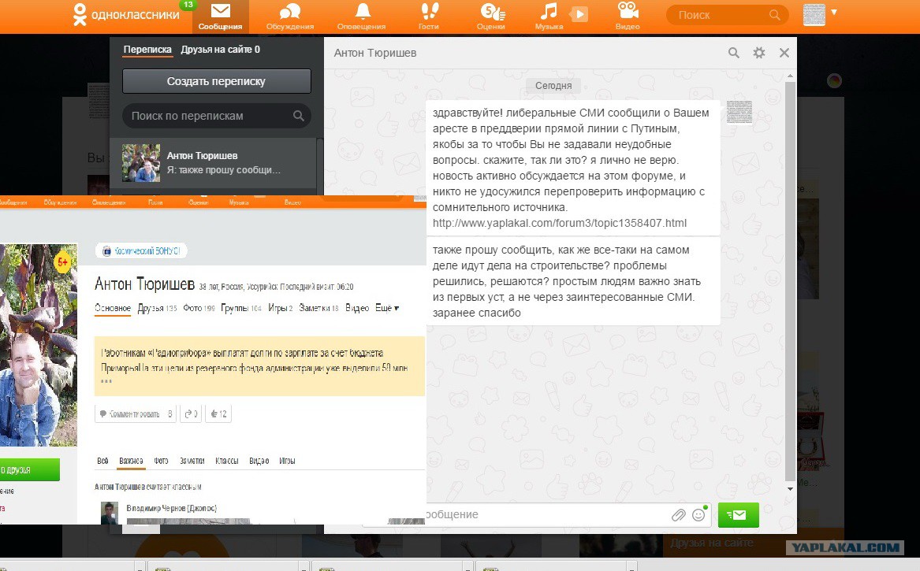Click Антон Тюришев large profile photo

(39, 345)
